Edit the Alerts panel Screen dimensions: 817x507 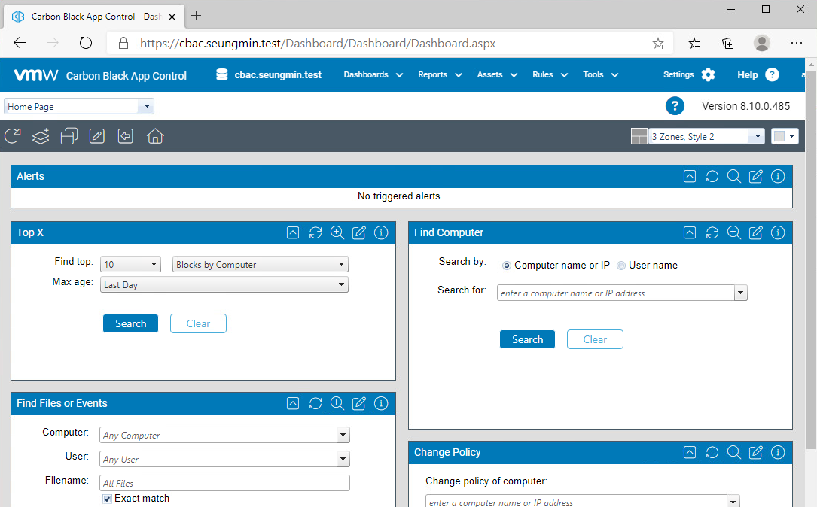(x=755, y=177)
